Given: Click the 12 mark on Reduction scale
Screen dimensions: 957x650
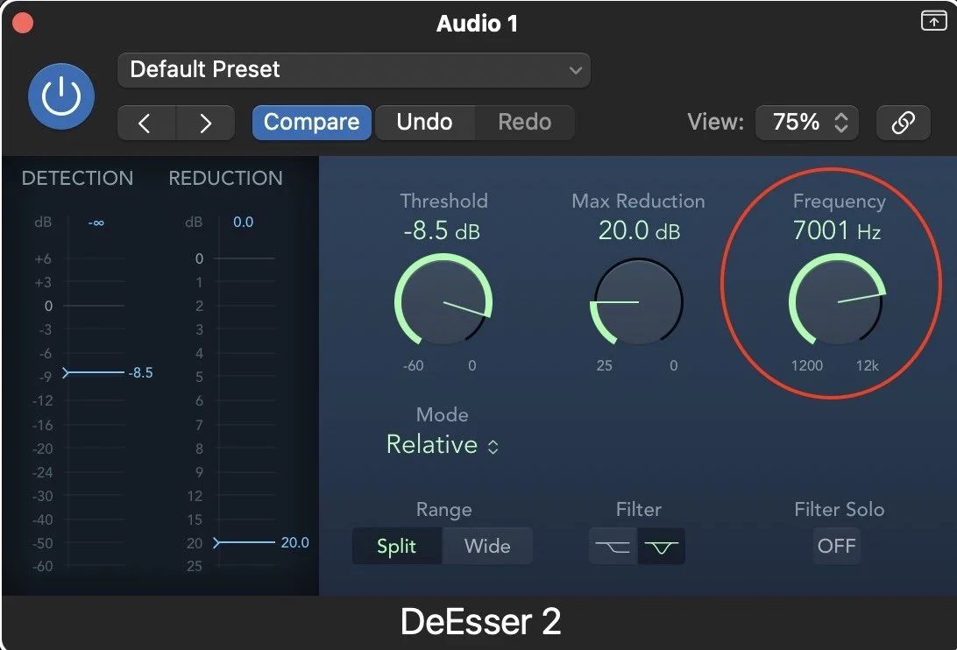Looking at the screenshot, I should (x=195, y=496).
